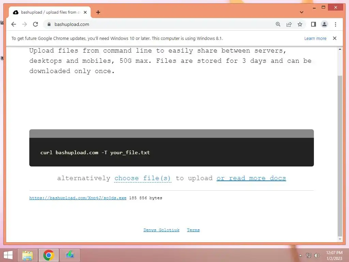Image resolution: width=349 pixels, height=262 pixels.
Task: Maximize the Chrome window
Action: [323, 8]
